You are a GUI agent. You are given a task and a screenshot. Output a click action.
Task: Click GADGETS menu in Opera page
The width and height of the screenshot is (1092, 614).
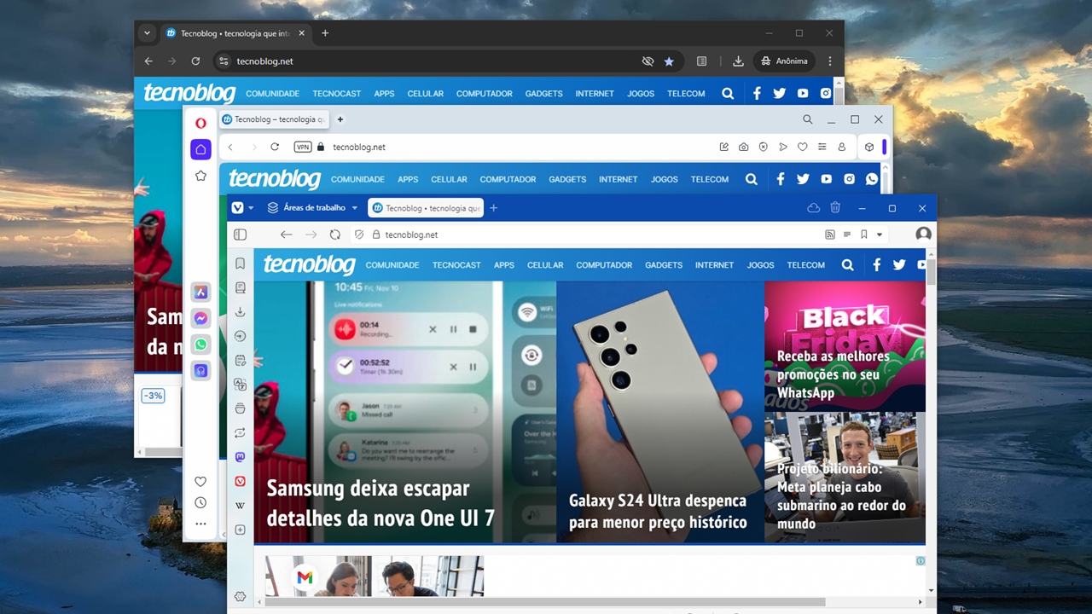click(x=567, y=179)
